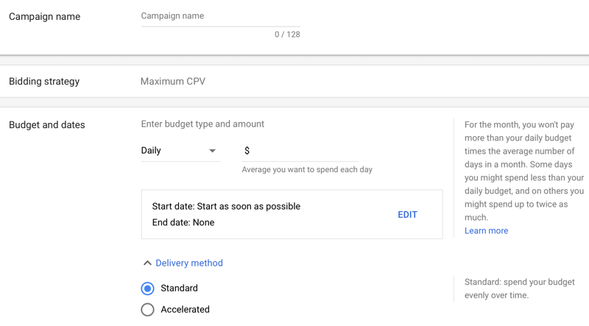Open the Daily budget type dropdown

pos(180,151)
